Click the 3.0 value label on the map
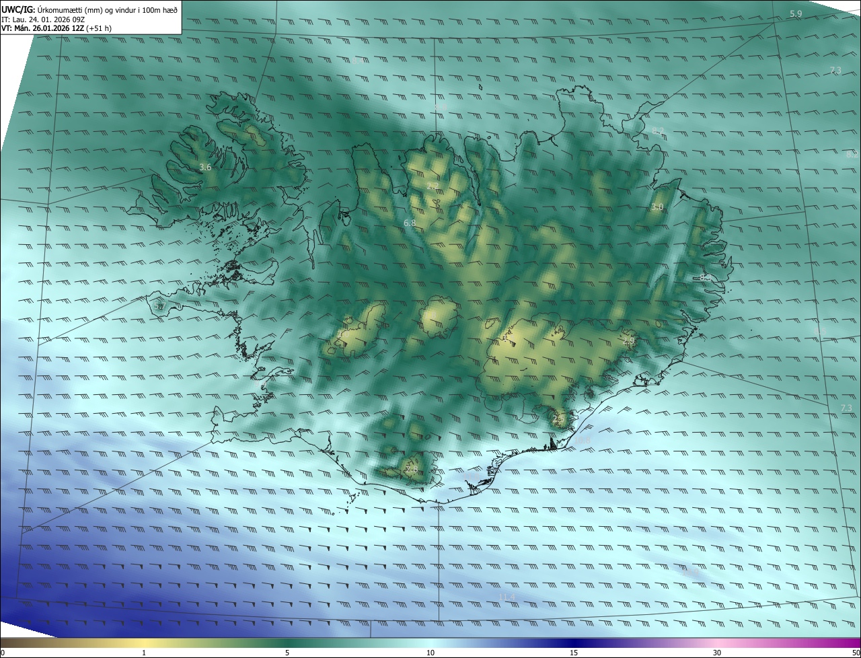The height and width of the screenshot is (658, 861). click(657, 207)
